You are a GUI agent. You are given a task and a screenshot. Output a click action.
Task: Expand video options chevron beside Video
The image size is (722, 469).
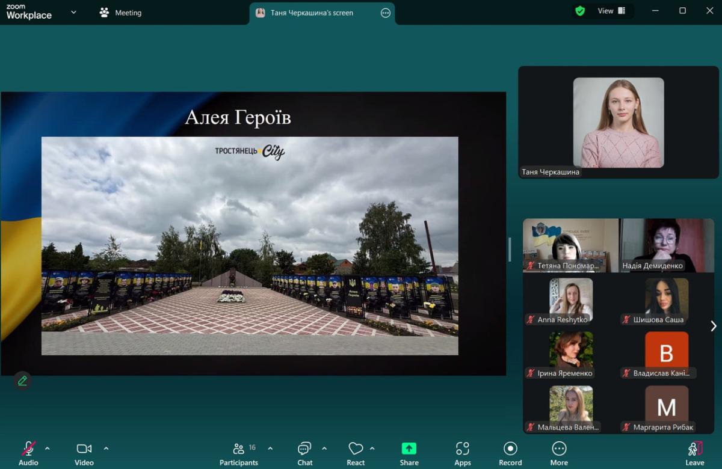tap(106, 448)
